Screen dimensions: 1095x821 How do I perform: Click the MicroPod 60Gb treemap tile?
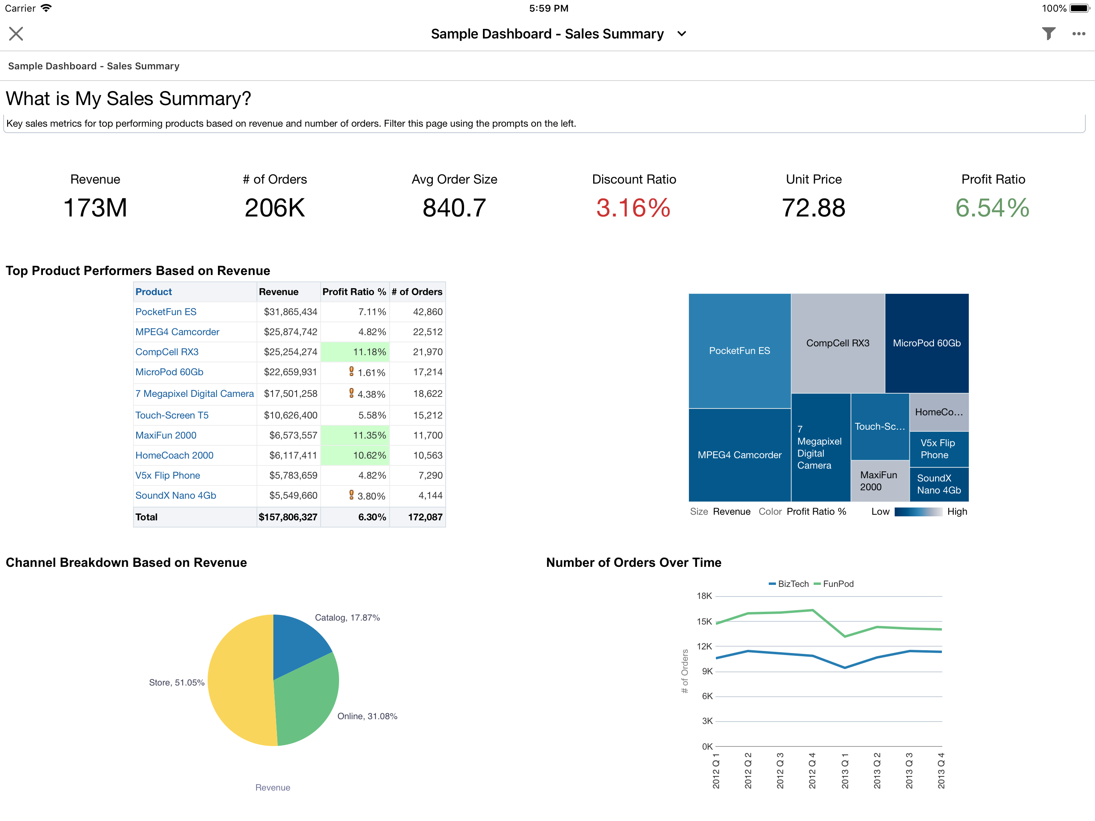coord(926,343)
